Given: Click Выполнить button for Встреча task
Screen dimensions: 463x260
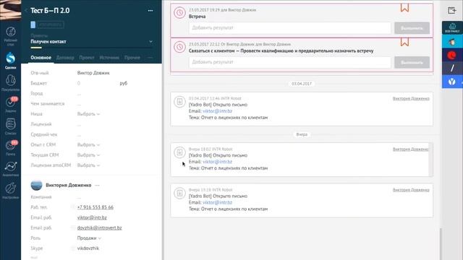Looking at the screenshot, I should click(x=412, y=28).
